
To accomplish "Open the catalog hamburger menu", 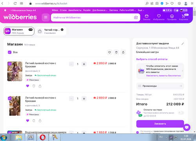I will pos(46,18).
